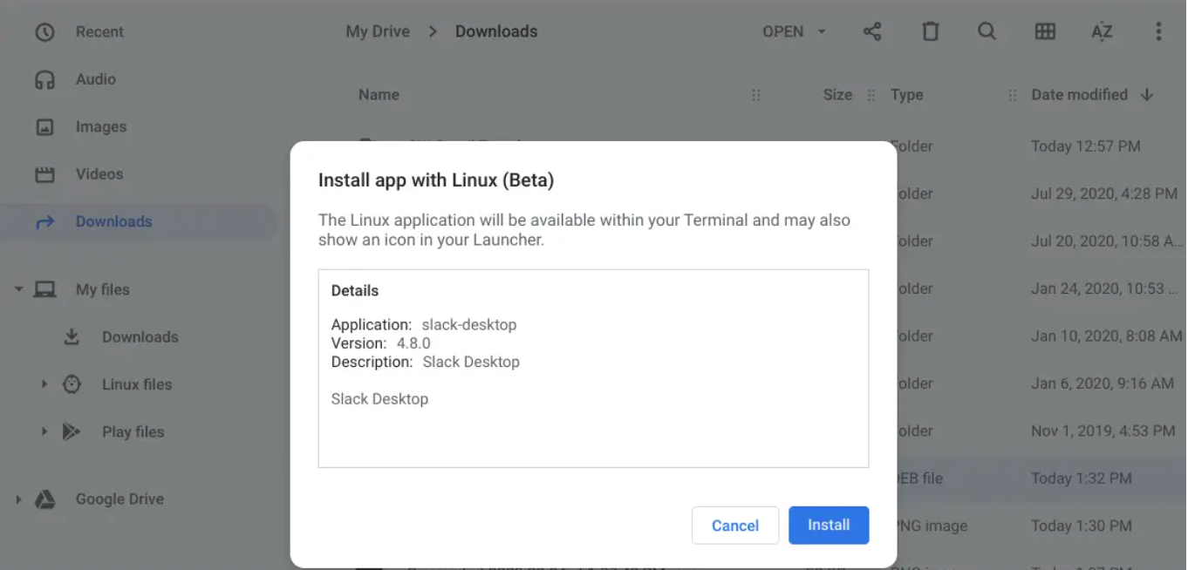
Task: Click the share icon
Action: pyautogui.click(x=872, y=31)
